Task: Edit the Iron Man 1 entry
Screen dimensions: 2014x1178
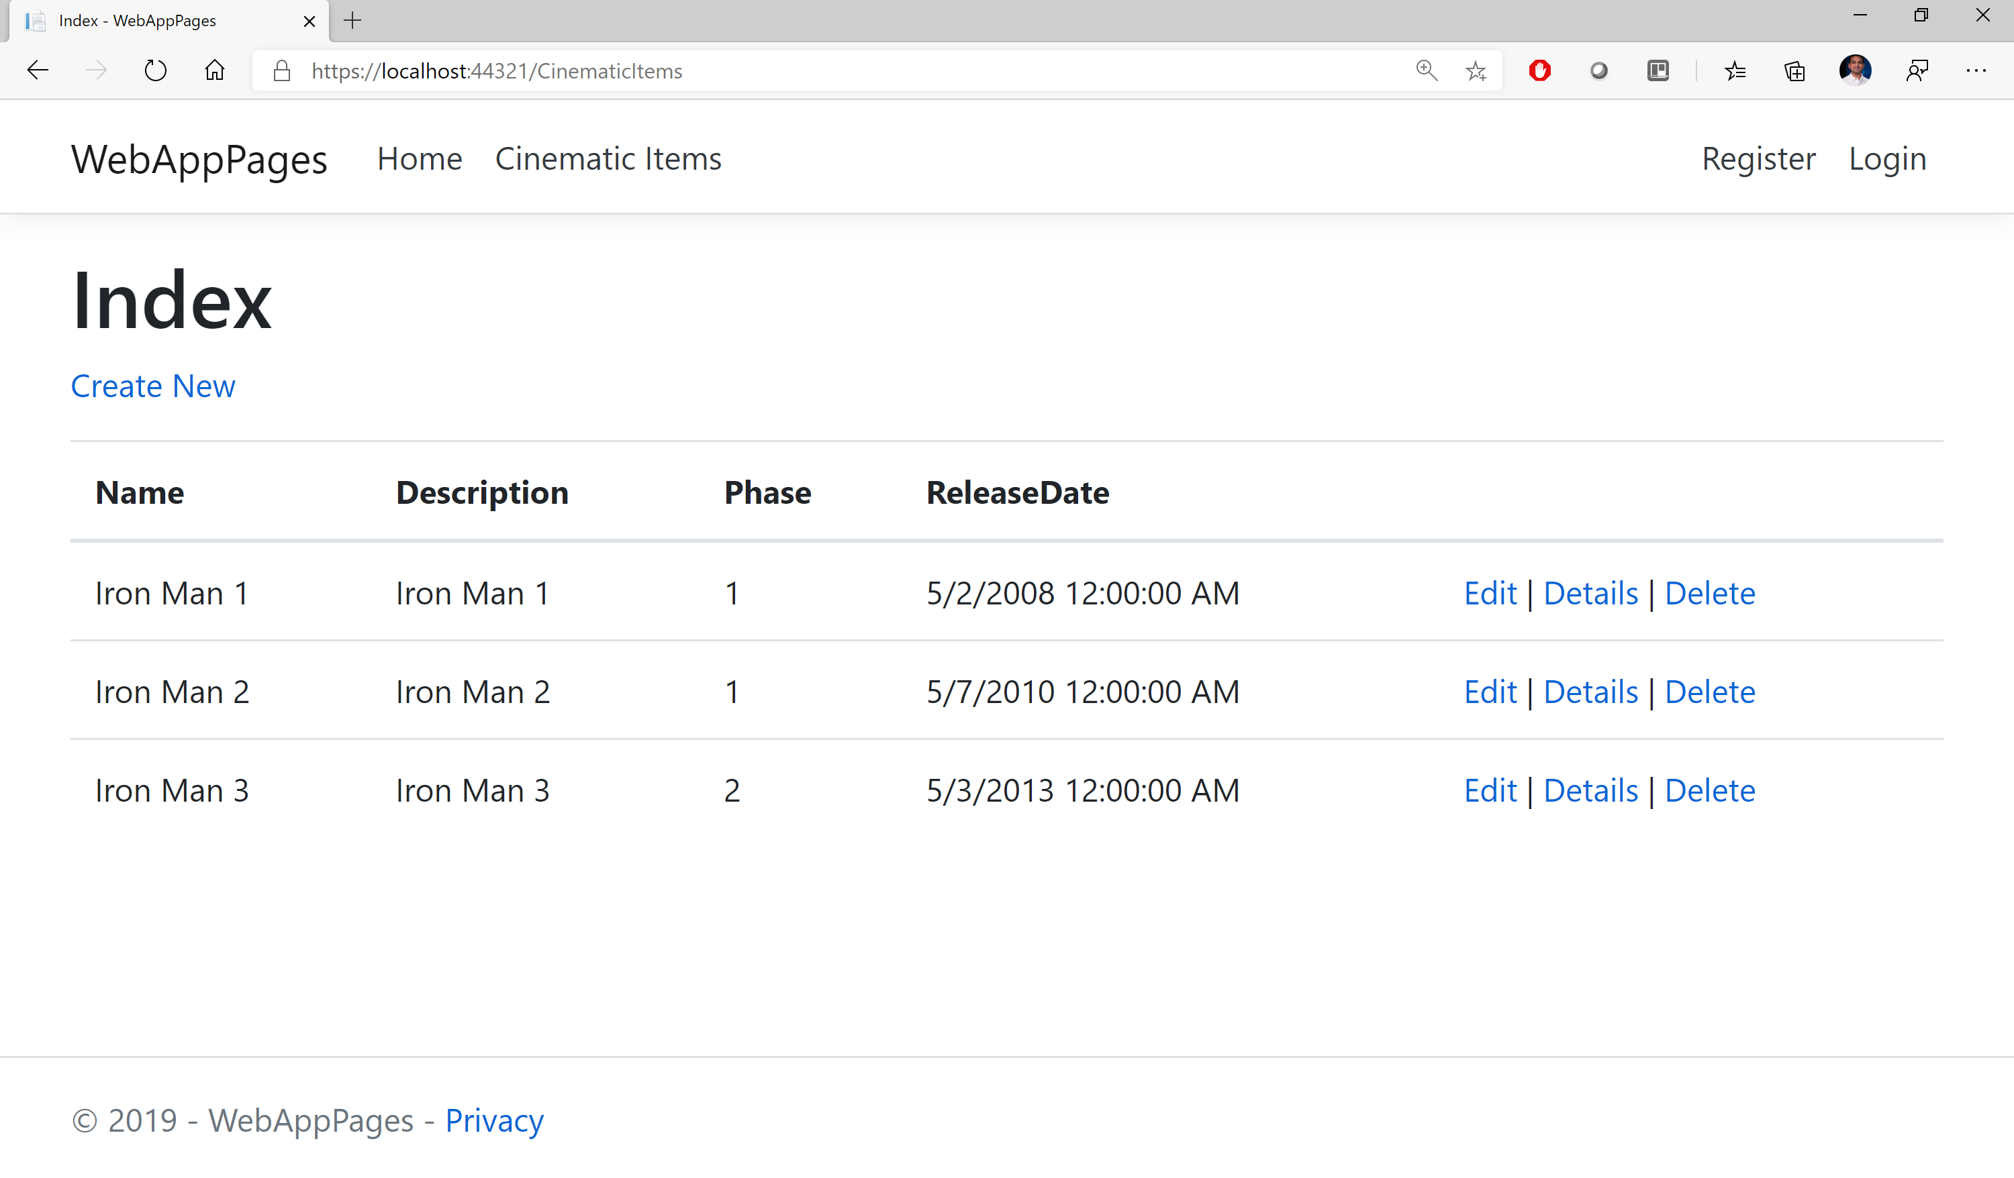Action: click(1490, 594)
